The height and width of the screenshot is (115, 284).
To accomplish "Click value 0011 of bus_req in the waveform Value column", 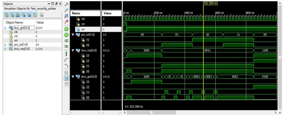I will pyautogui.click(x=106, y=51).
